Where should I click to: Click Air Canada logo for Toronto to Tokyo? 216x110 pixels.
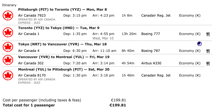point(8,32)
